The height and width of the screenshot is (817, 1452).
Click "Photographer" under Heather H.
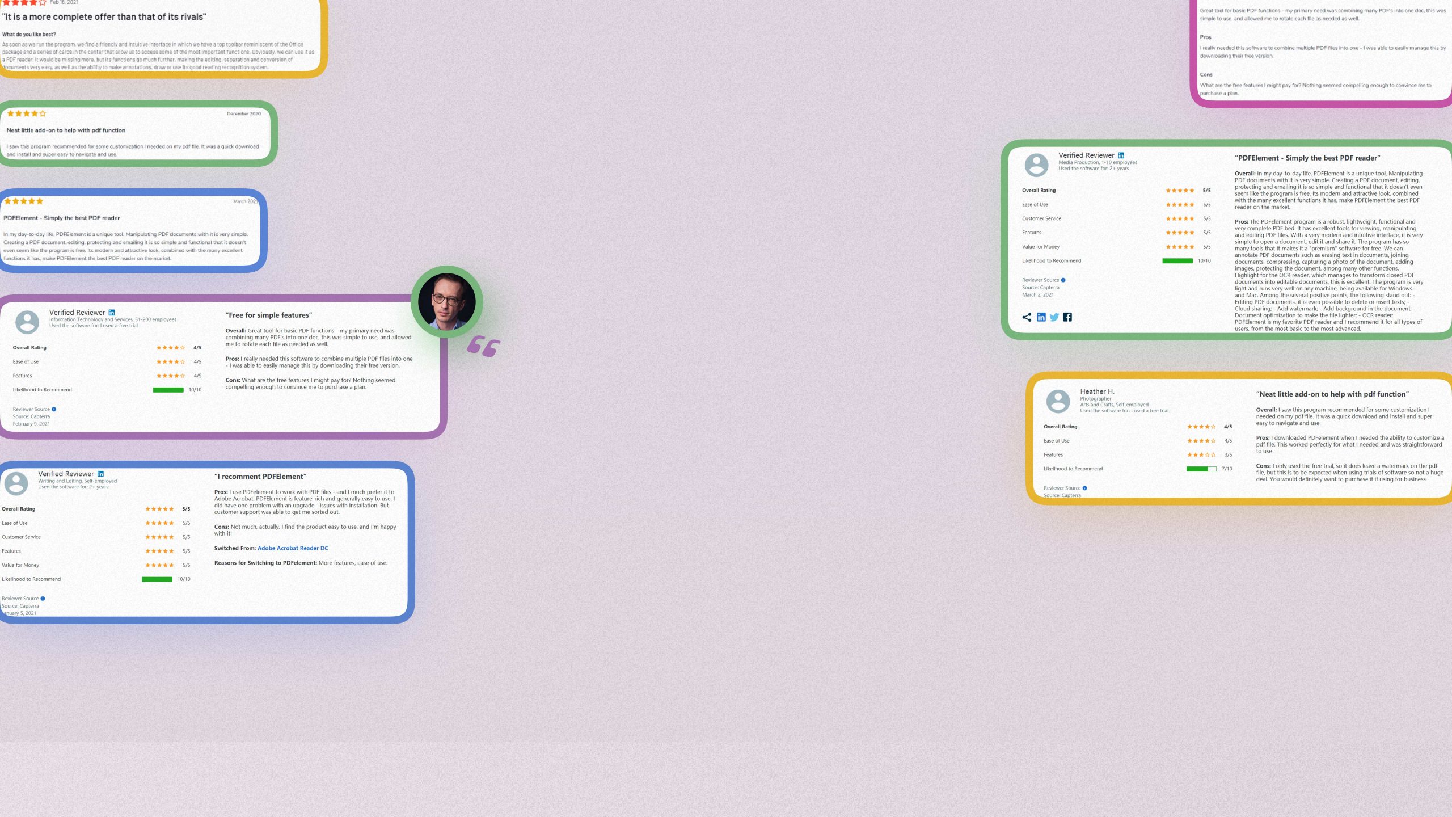(1095, 399)
